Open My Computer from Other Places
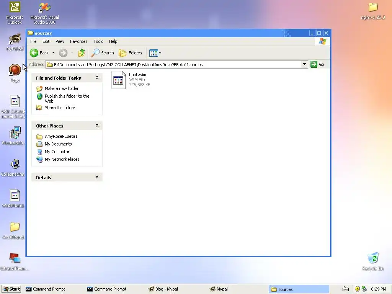The height and width of the screenshot is (294, 392). coord(57,152)
